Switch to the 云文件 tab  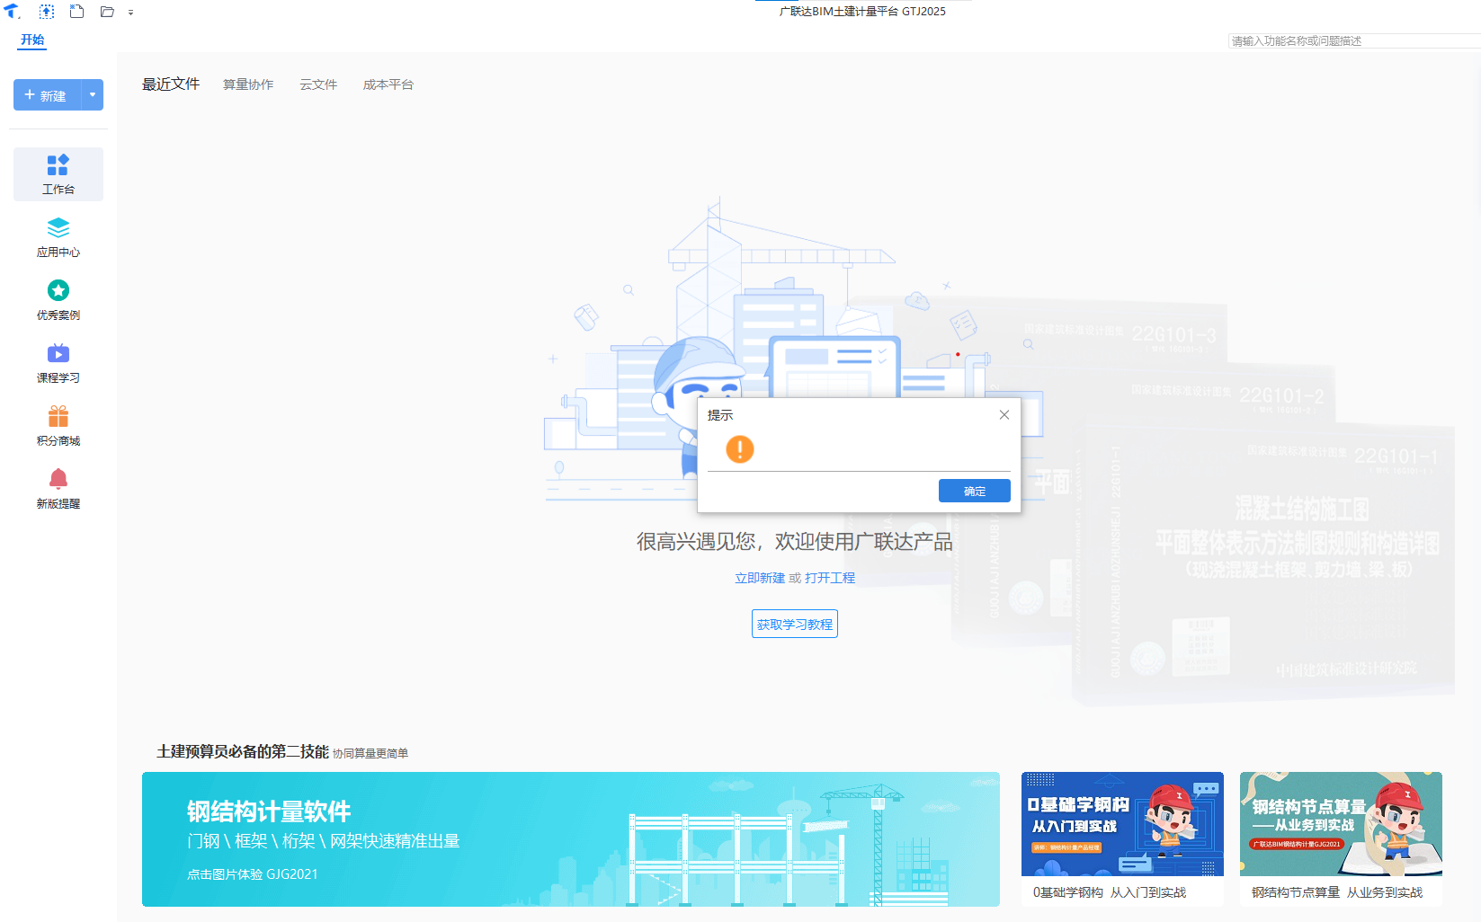point(318,84)
